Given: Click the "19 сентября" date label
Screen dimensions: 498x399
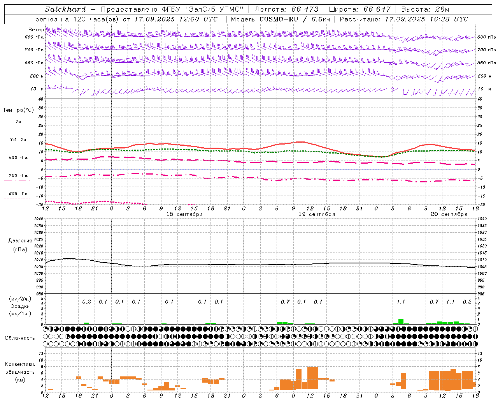Looking at the screenshot, I should click(317, 214).
